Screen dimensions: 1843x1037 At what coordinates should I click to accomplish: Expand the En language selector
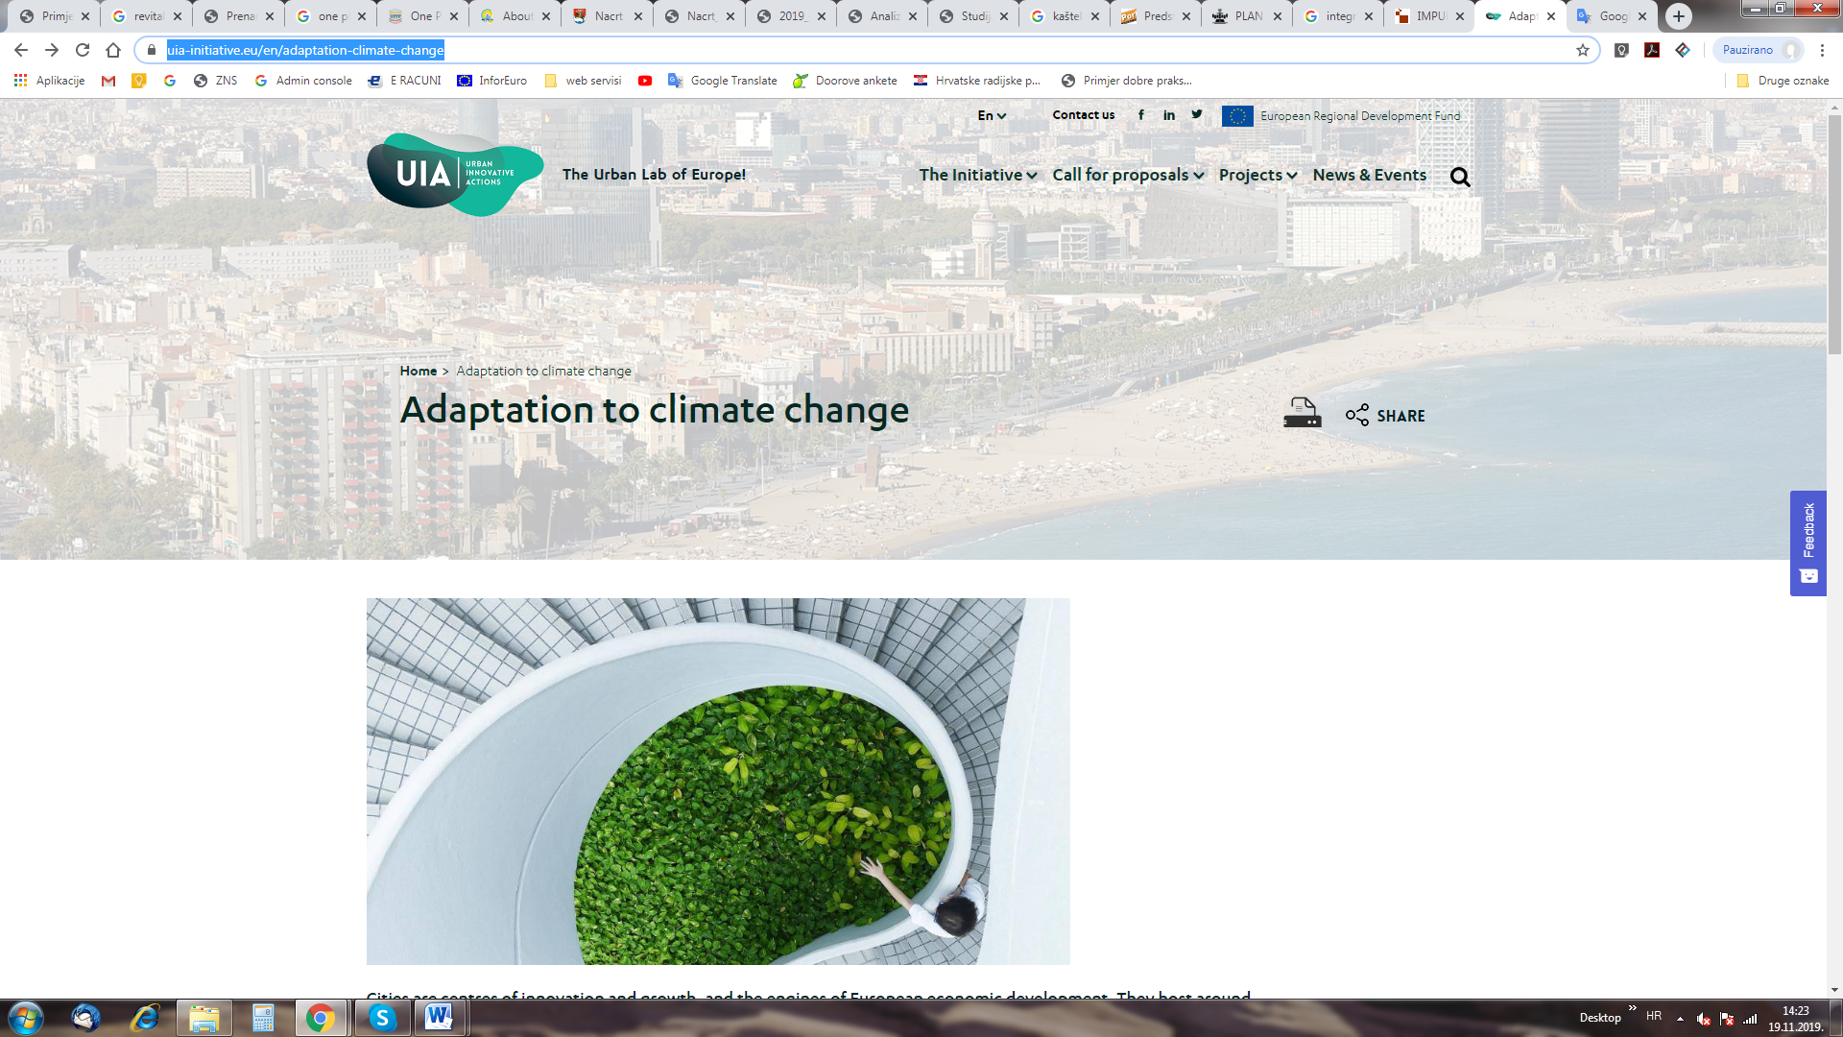click(992, 115)
